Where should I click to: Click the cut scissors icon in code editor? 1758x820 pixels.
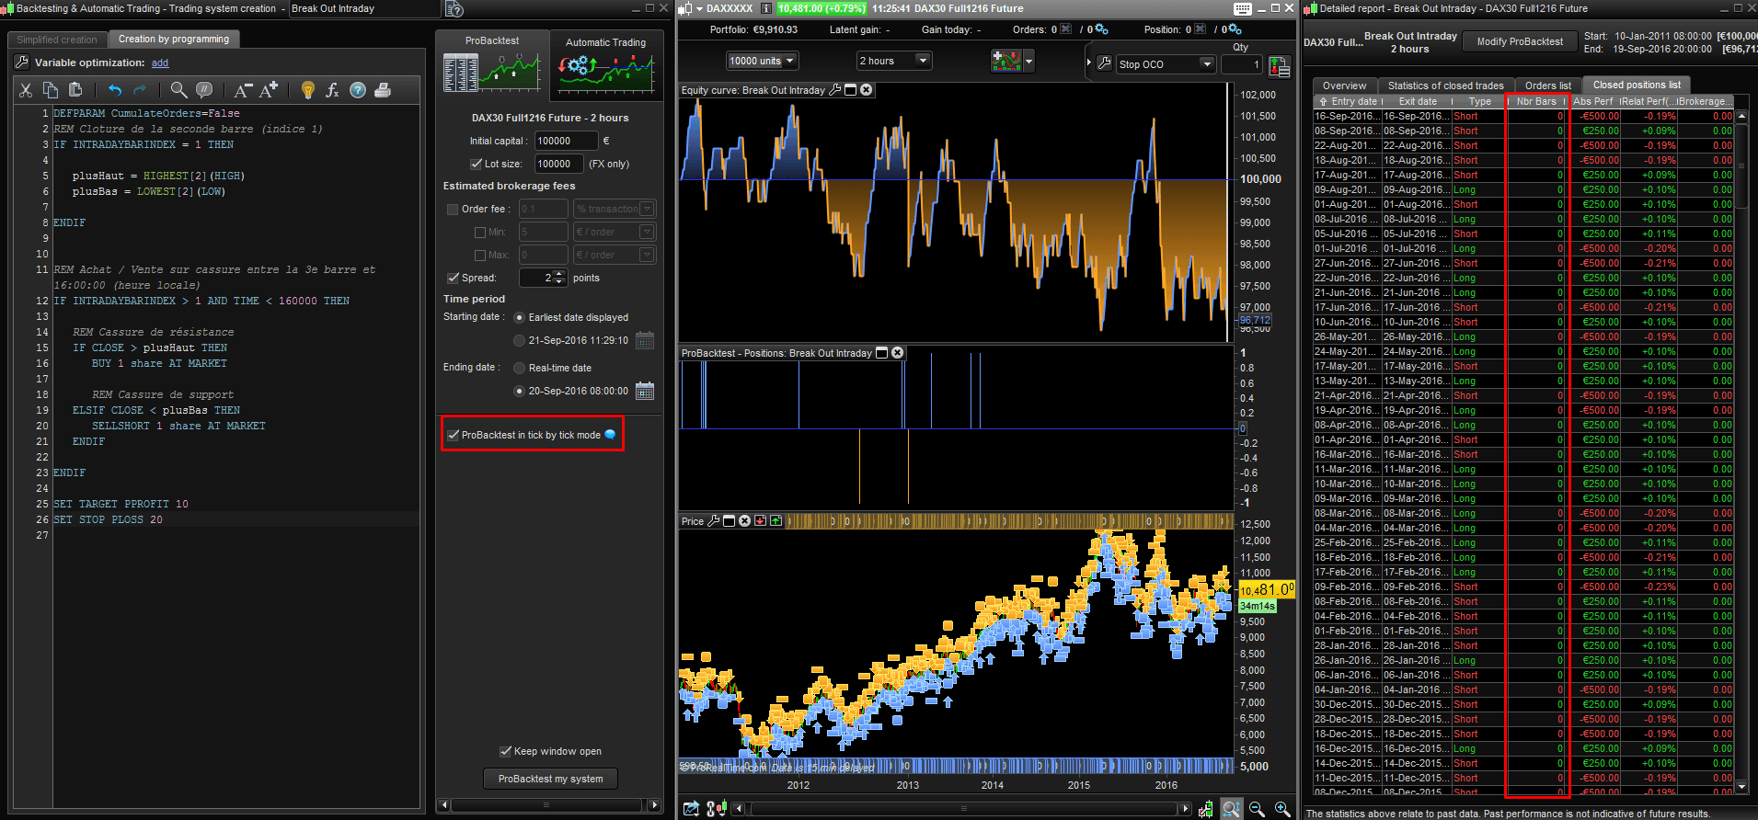click(26, 90)
